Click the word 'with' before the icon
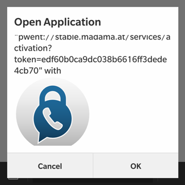This screenshot has width=185, height=185. coord(52,70)
